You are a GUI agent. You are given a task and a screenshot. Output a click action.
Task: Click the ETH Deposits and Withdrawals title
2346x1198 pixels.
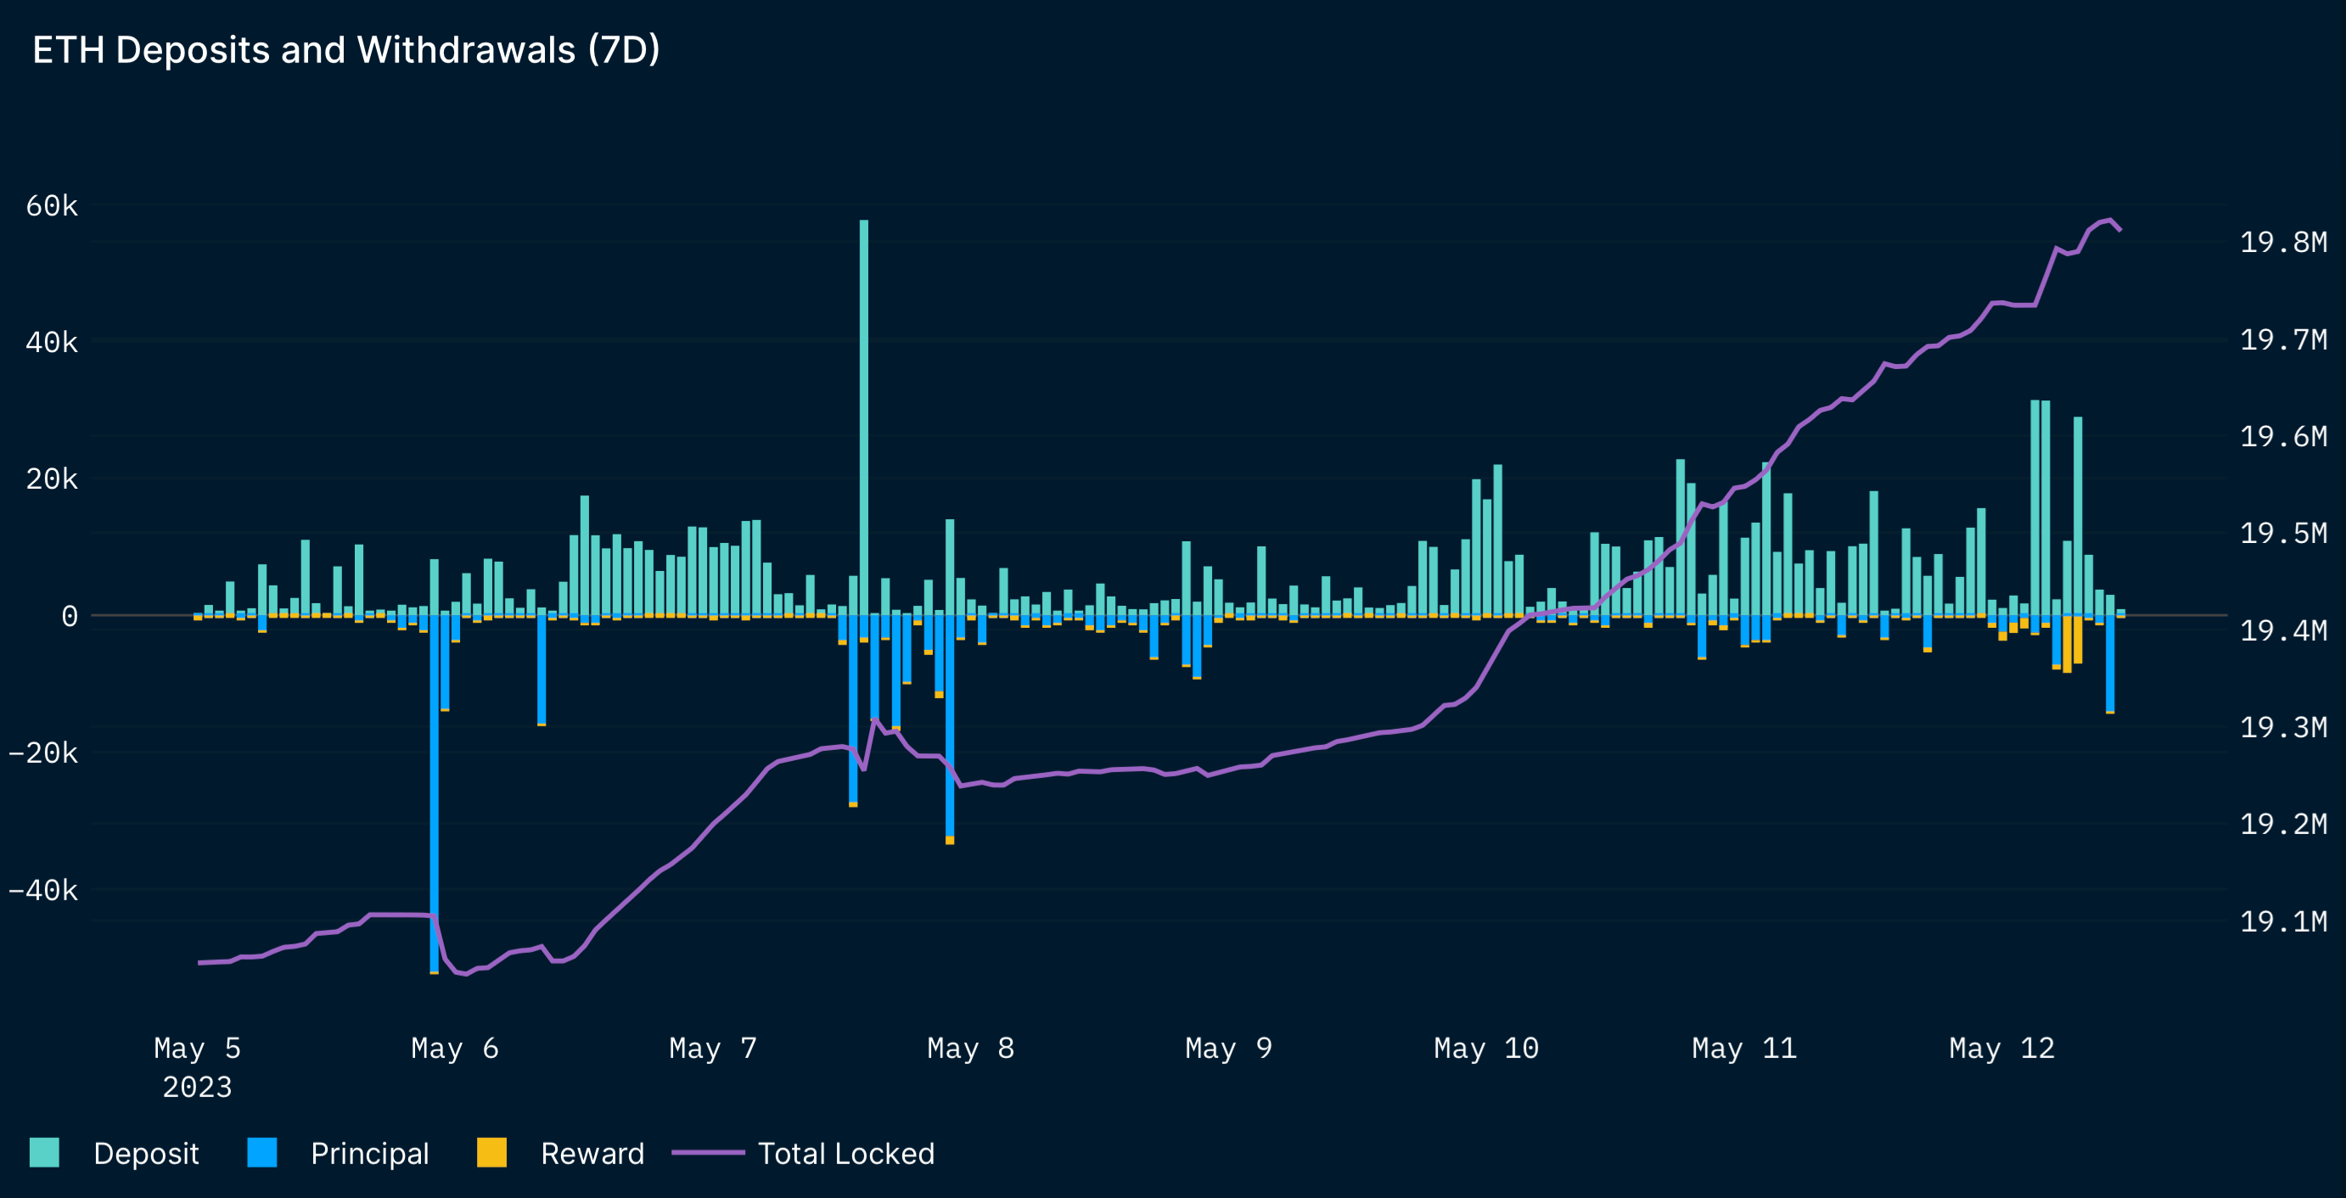point(346,50)
